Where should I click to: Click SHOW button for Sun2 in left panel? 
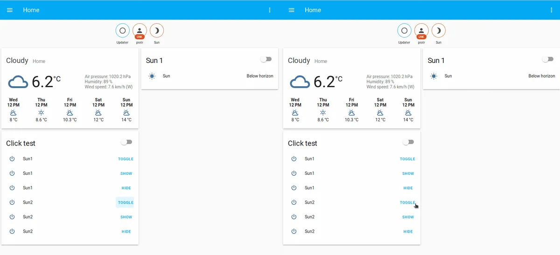tap(126, 217)
